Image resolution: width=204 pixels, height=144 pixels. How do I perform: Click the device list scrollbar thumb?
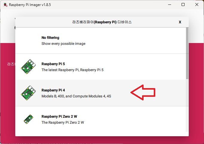pyautogui.click(x=187, y=53)
